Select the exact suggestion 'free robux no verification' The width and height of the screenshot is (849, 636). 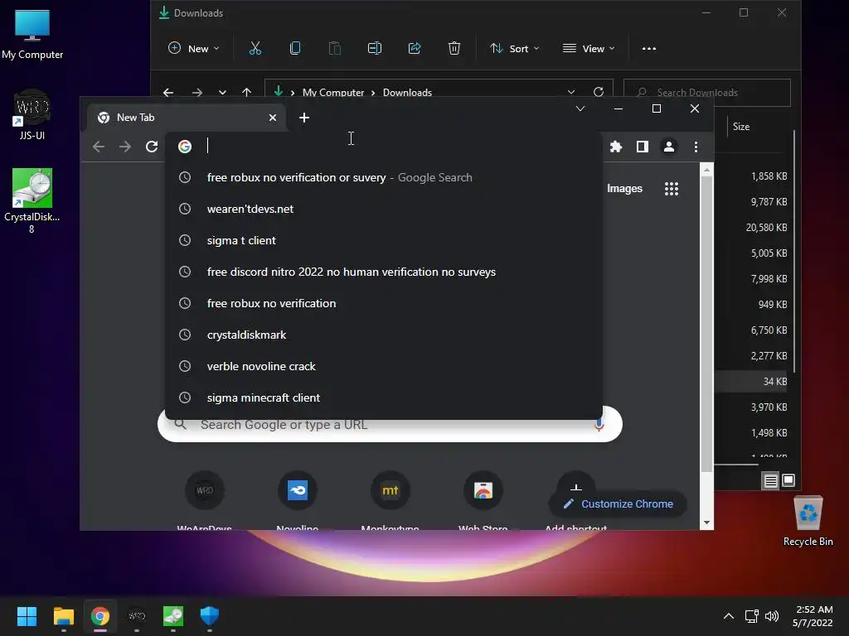pos(384,303)
